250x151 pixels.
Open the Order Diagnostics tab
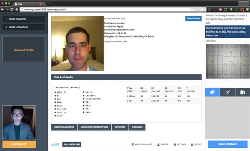coord(64,127)
